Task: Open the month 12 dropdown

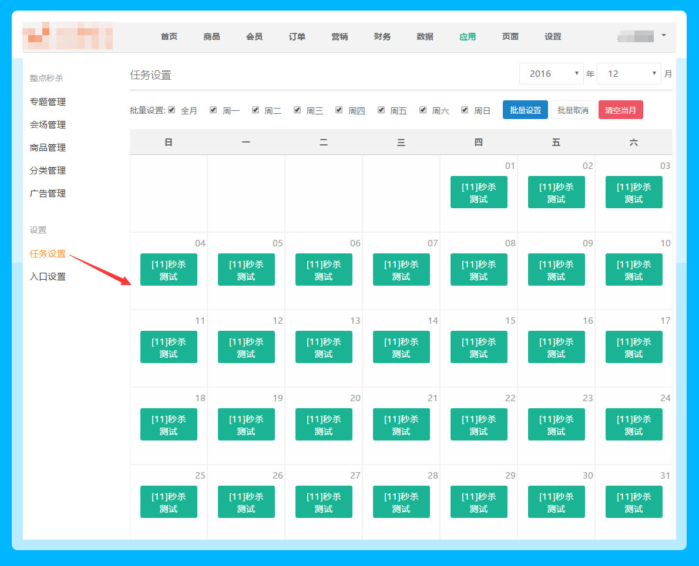Action: point(629,74)
